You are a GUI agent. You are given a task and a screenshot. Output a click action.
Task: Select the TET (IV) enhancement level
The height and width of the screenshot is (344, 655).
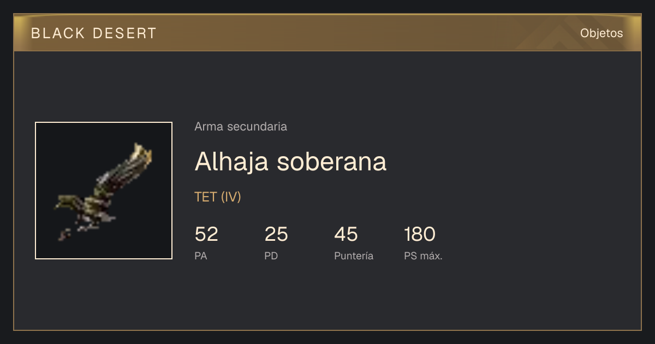tap(218, 197)
